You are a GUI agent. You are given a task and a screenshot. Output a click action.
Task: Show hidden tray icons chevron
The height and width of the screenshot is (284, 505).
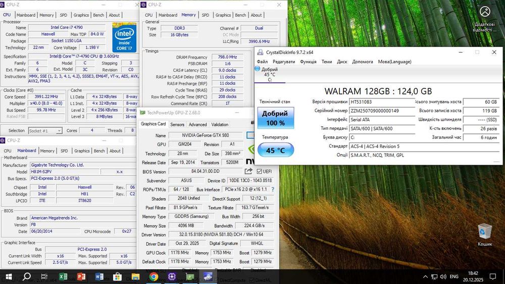click(x=425, y=276)
